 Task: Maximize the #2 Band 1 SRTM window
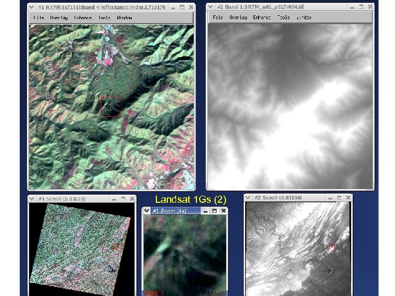361,7
